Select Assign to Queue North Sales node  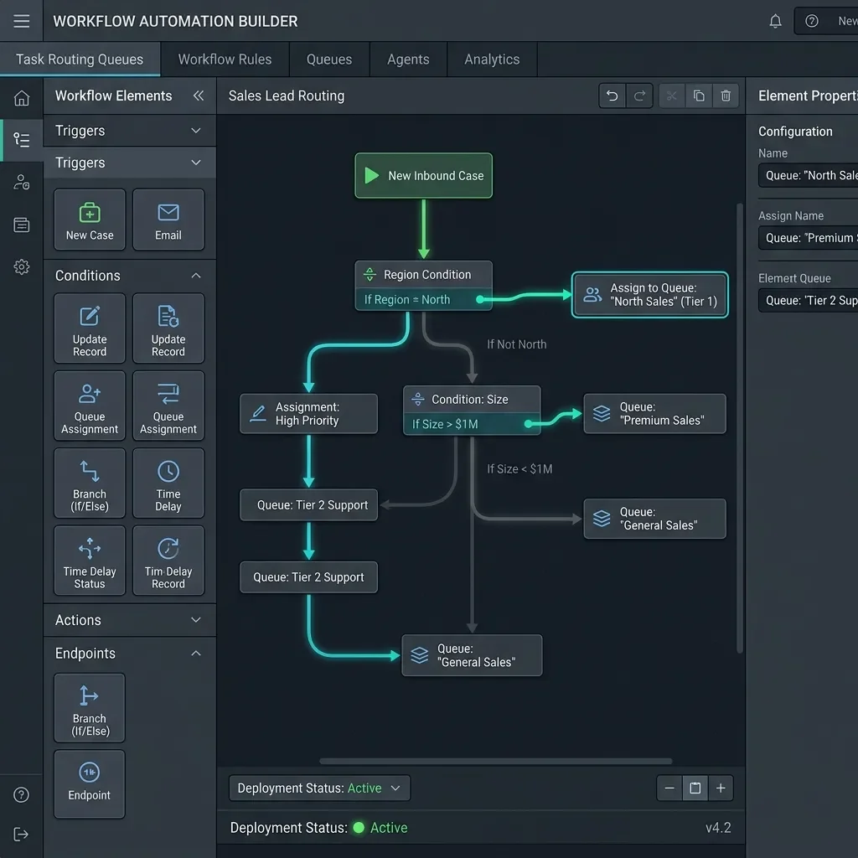click(650, 294)
